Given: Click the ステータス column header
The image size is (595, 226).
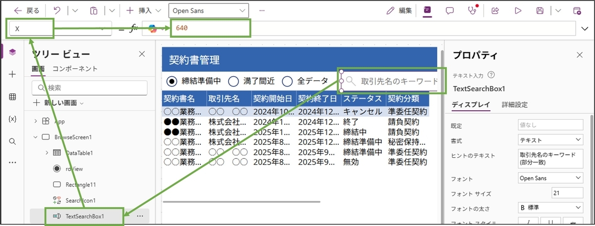Looking at the screenshot, I should 363,98.
